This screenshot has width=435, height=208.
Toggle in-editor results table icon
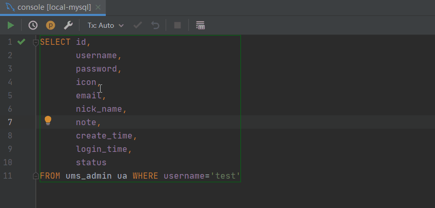click(200, 25)
